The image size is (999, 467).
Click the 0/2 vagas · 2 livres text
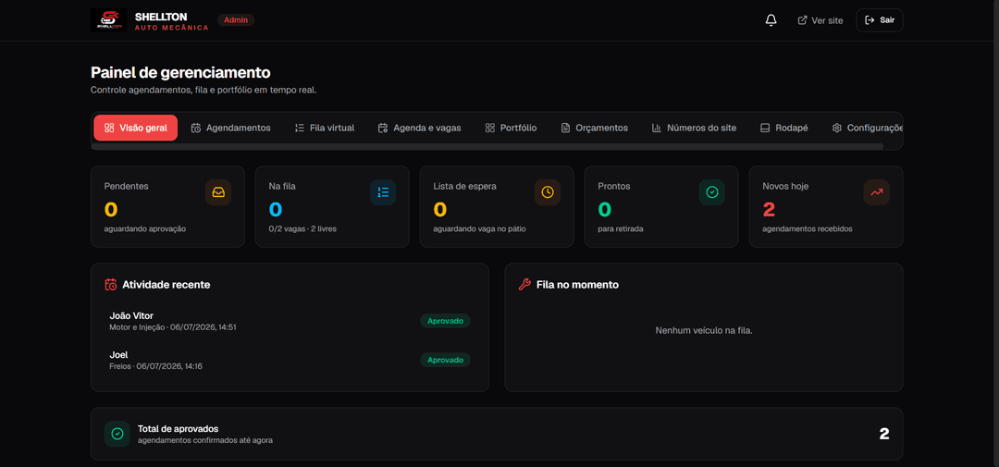(302, 228)
